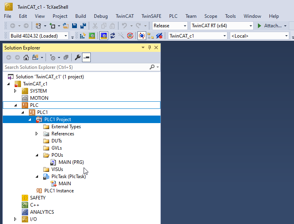The image size is (294, 224).
Task: Toggle auto-hide pin on Solution Explorer
Action: pyautogui.click(x=149, y=47)
